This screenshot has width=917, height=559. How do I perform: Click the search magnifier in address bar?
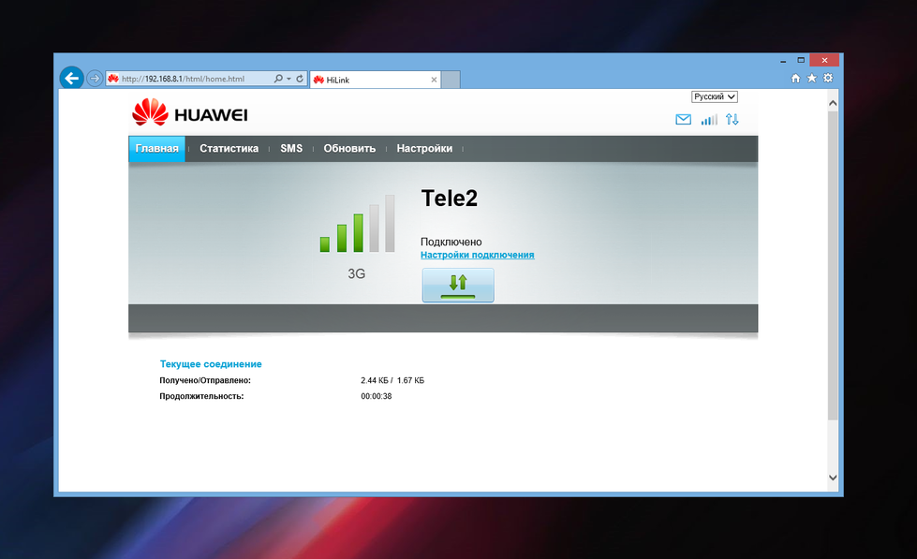pyautogui.click(x=278, y=79)
